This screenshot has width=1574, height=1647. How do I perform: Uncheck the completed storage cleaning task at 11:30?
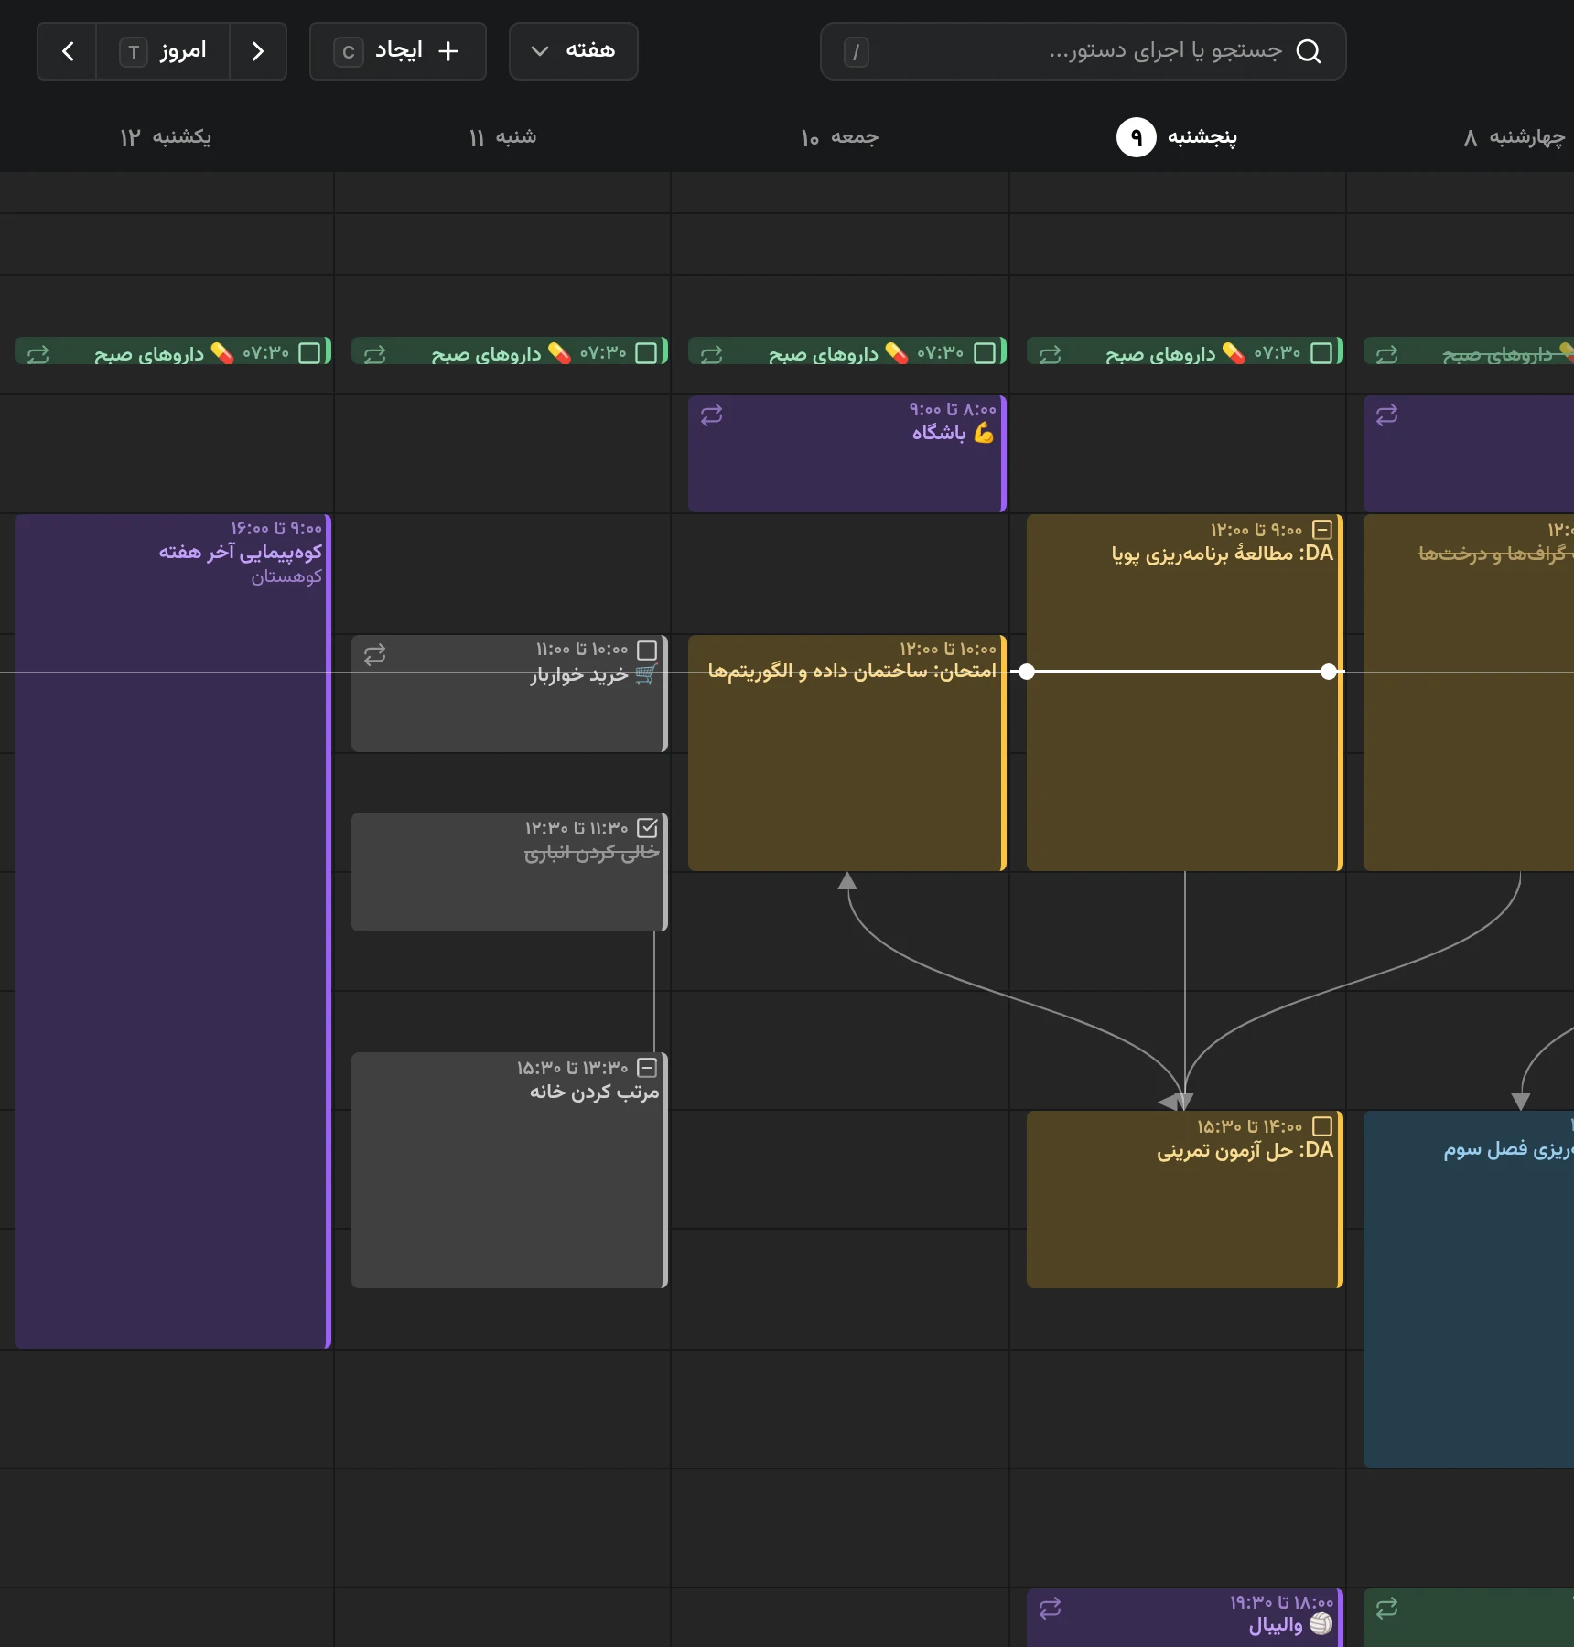(647, 828)
